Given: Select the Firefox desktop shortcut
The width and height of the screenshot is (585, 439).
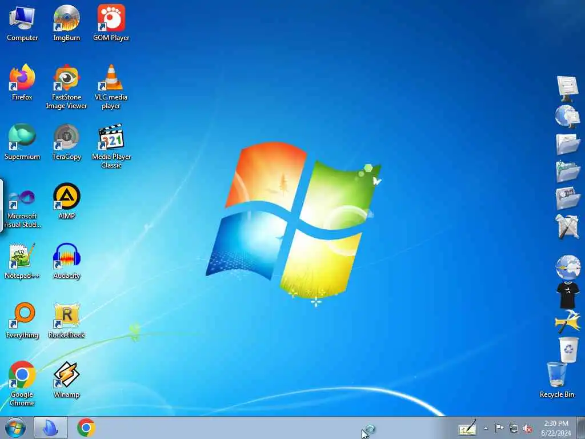Looking at the screenshot, I should click(22, 82).
